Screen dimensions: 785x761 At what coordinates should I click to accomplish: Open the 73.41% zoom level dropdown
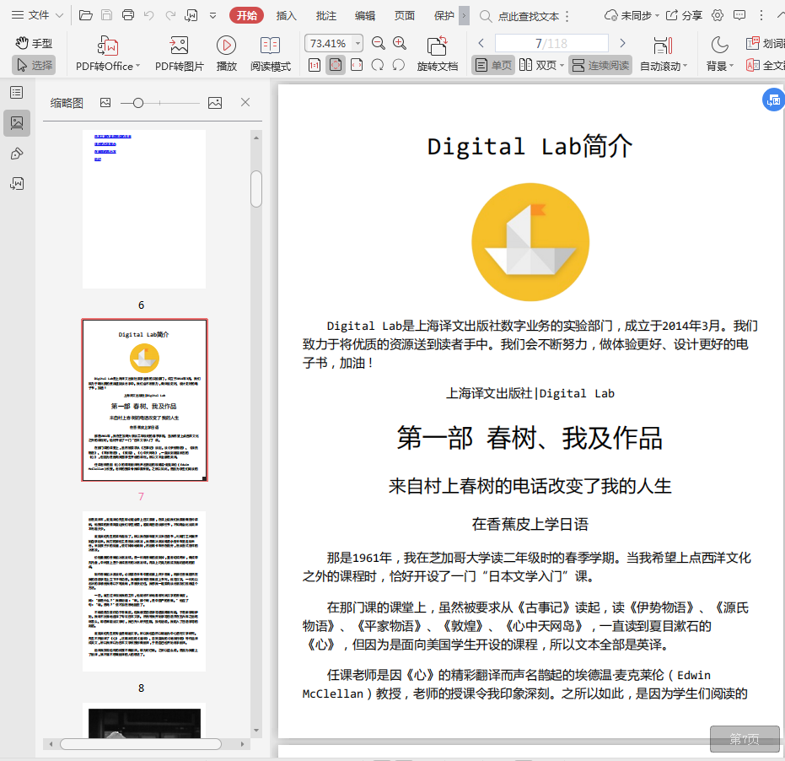tap(358, 43)
